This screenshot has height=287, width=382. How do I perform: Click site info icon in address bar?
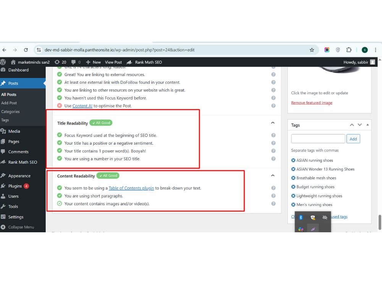pos(39,50)
